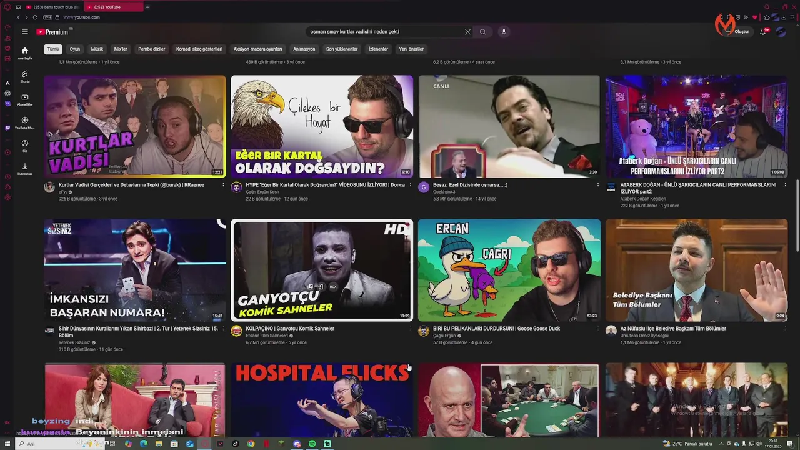Open the HOSPITAL FLICKS thumbnail

click(x=322, y=400)
